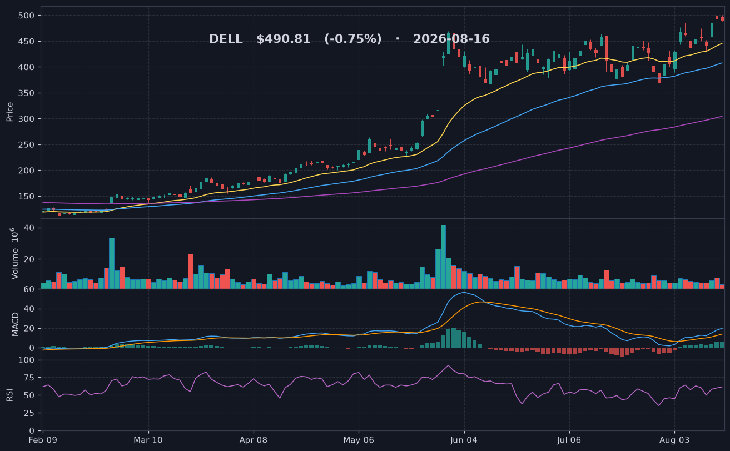The width and height of the screenshot is (730, 451).
Task: Click the large volume spike bar in late February
Action: [112, 263]
